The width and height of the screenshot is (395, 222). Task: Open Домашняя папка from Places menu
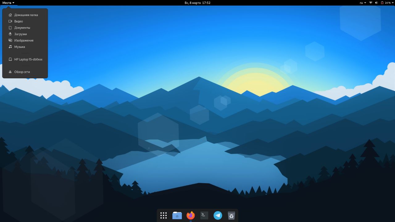[25, 15]
